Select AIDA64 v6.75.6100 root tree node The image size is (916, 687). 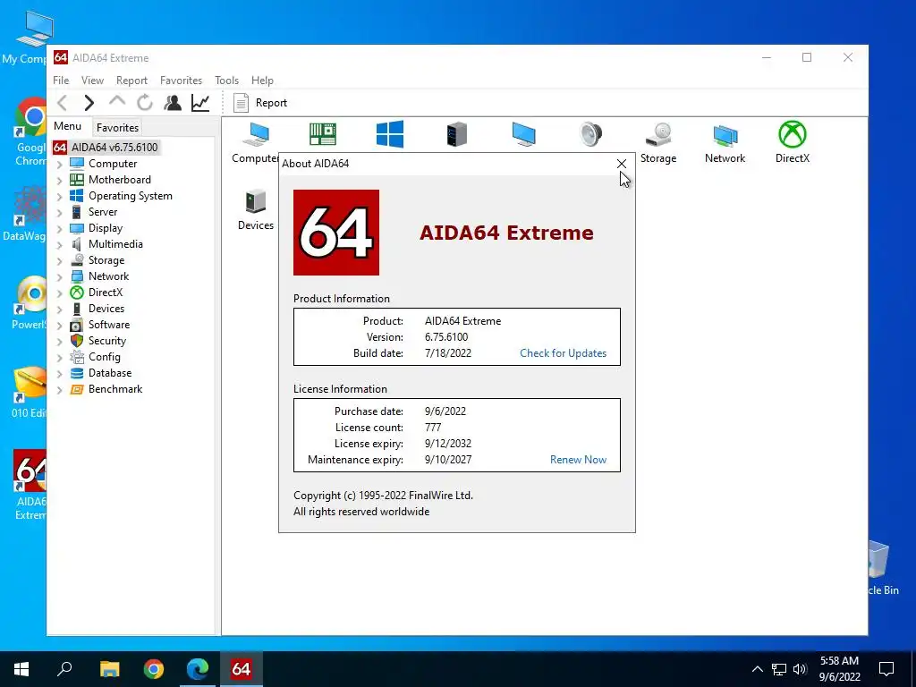click(x=106, y=148)
